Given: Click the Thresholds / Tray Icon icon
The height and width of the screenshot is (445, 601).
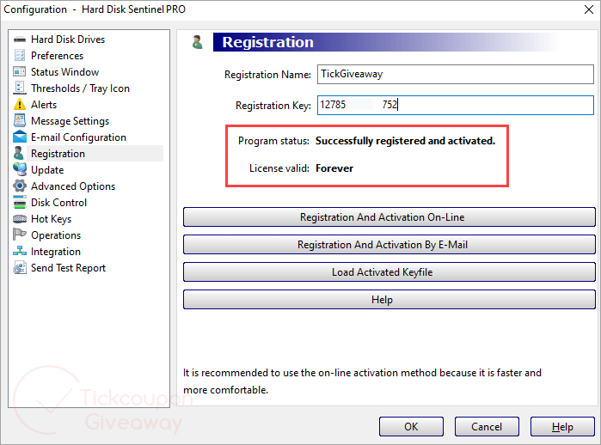Looking at the screenshot, I should click(x=20, y=88).
